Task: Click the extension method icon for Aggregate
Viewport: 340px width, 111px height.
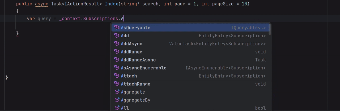Action: pyautogui.click(x=117, y=92)
